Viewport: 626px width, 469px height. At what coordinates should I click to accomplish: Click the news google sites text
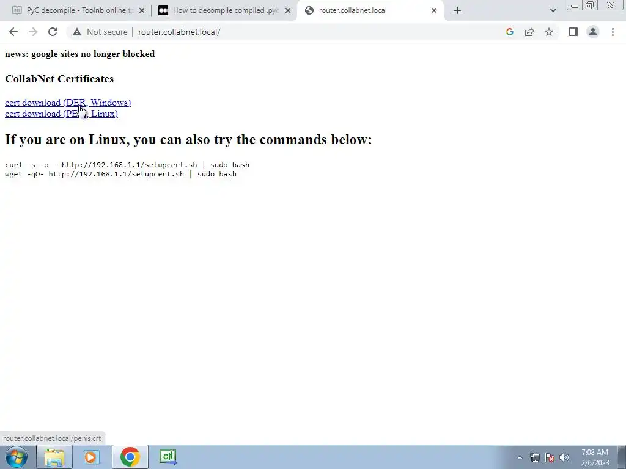pos(80,54)
